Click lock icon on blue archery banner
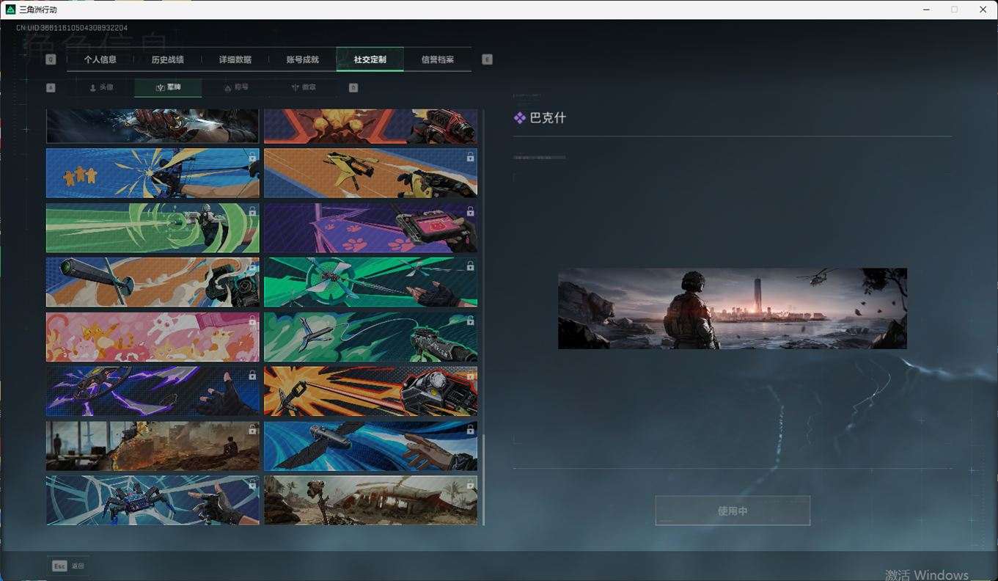 [x=252, y=157]
